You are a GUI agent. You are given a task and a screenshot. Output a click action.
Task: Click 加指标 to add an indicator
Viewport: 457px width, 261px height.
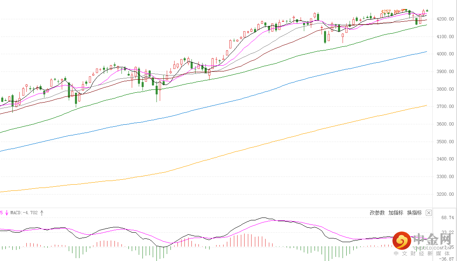tap(396, 213)
